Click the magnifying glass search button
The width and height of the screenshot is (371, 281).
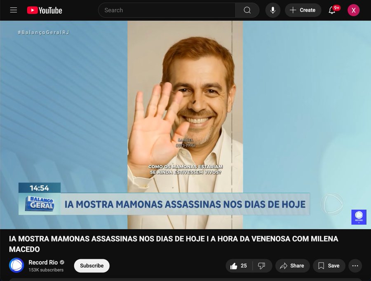pos(247,10)
